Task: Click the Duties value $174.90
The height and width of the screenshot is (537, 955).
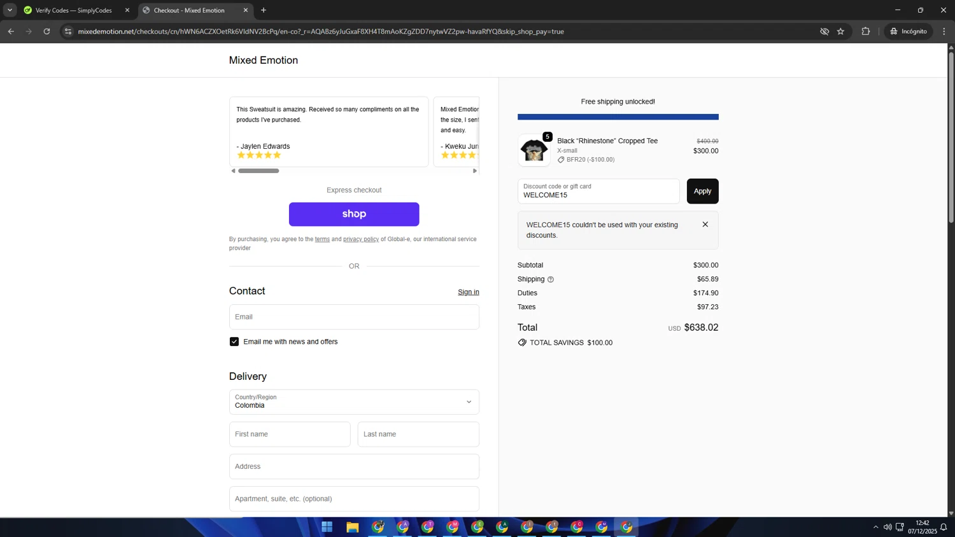Action: 705,293
